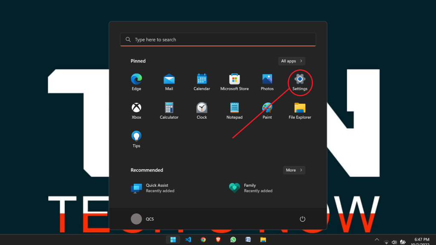Show All apps list

291,61
